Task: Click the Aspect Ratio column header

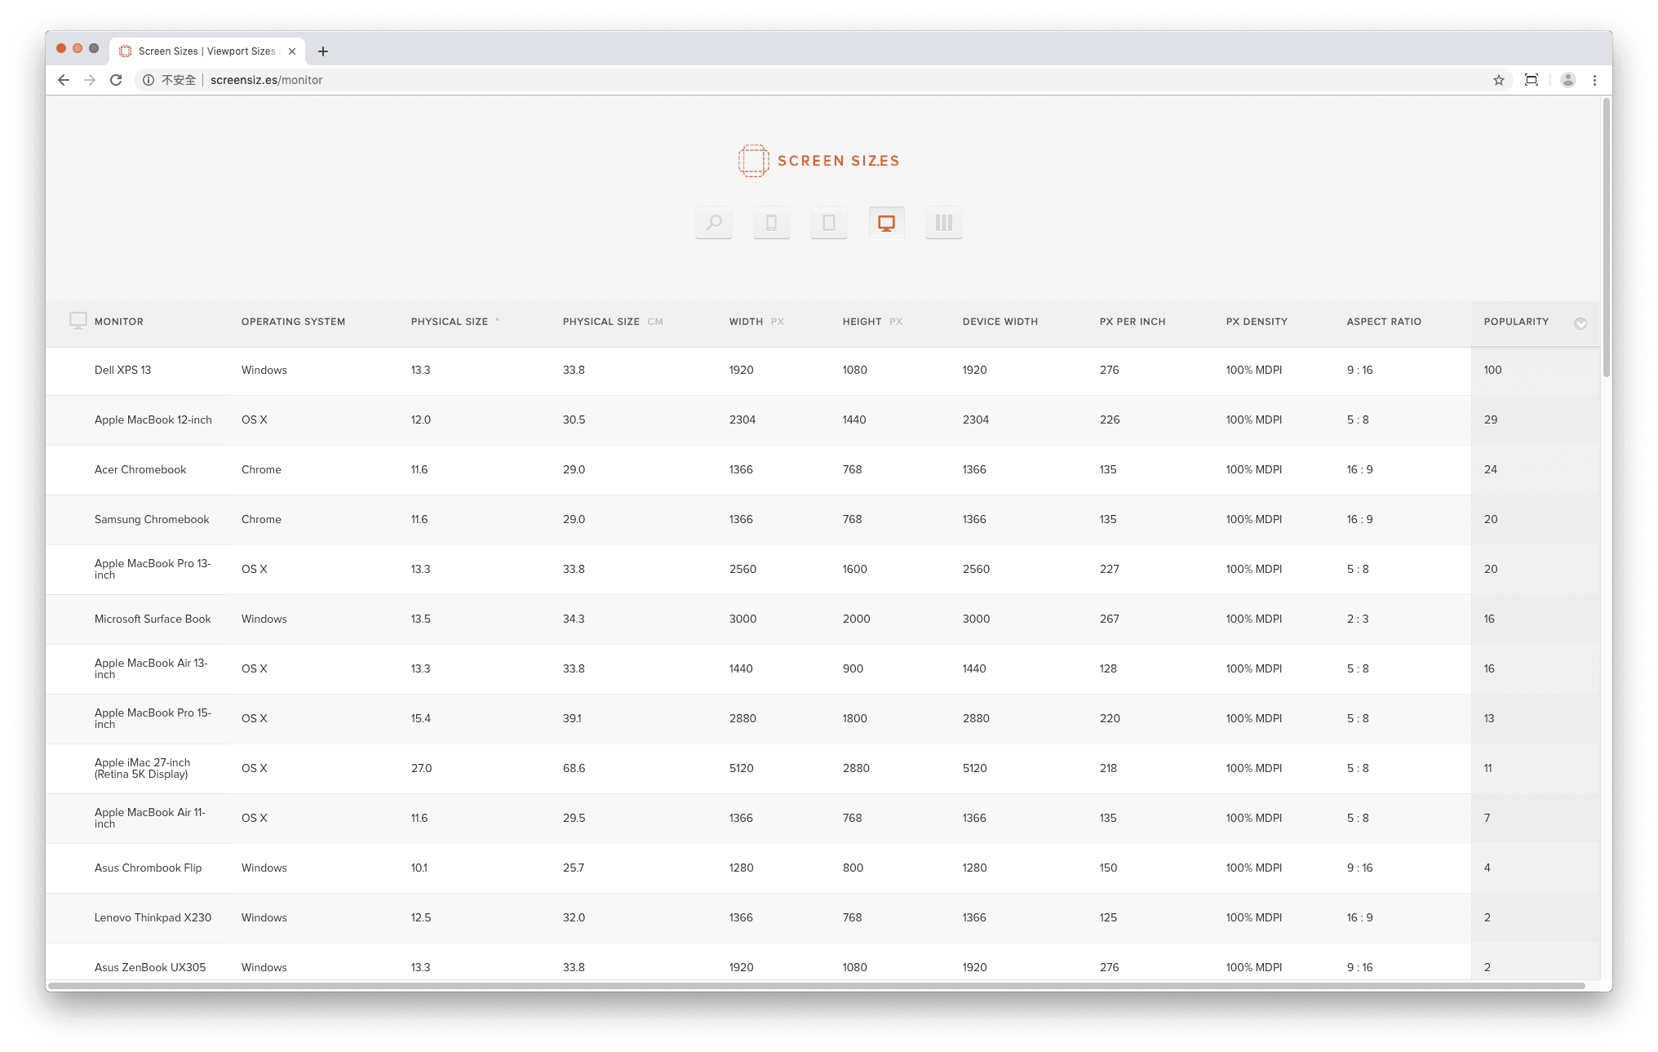Action: point(1384,322)
